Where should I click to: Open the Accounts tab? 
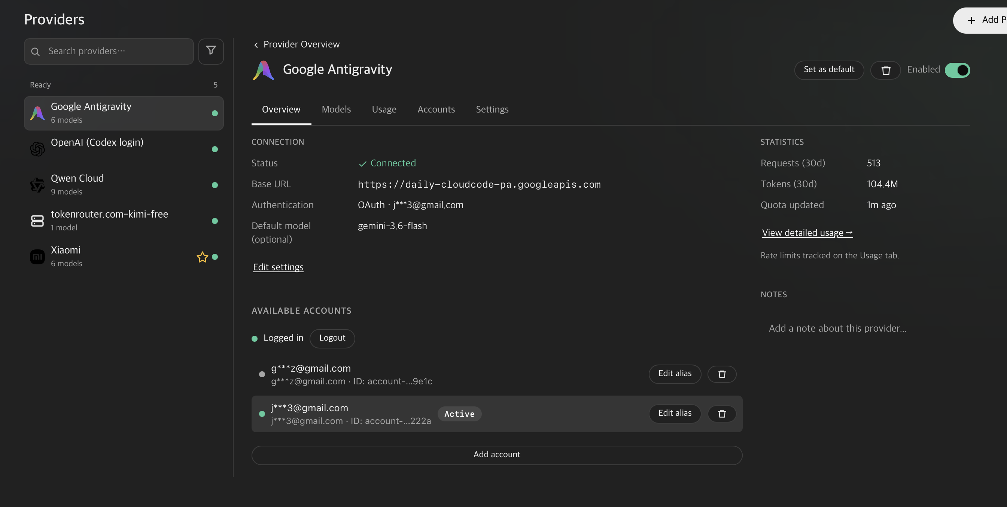tap(436, 109)
